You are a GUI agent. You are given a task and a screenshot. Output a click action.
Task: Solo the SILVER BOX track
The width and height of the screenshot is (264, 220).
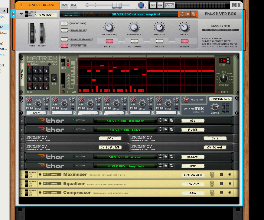tap(73, 5)
